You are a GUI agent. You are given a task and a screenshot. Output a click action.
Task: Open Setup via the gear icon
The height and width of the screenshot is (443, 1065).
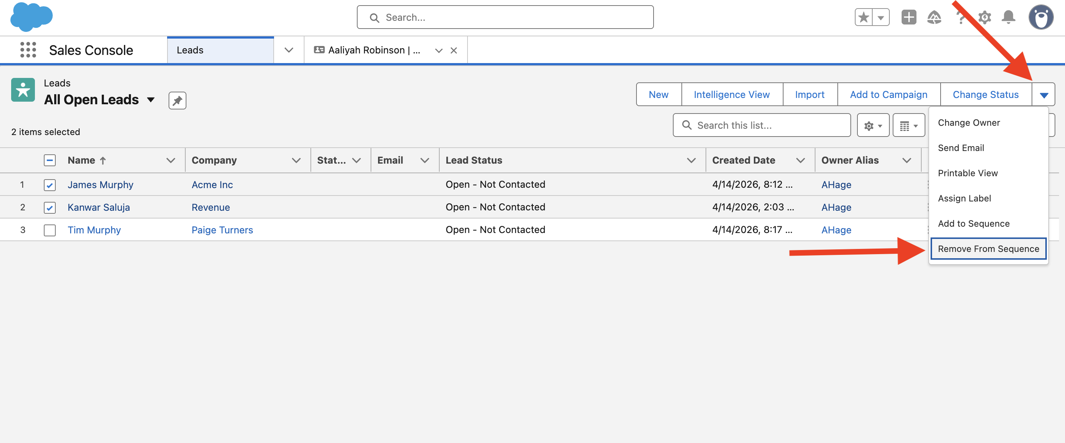click(x=985, y=17)
